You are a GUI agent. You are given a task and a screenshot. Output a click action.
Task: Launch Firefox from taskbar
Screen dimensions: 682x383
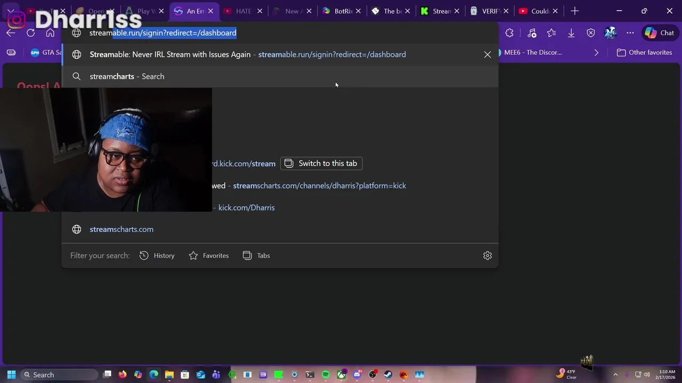tap(123, 374)
